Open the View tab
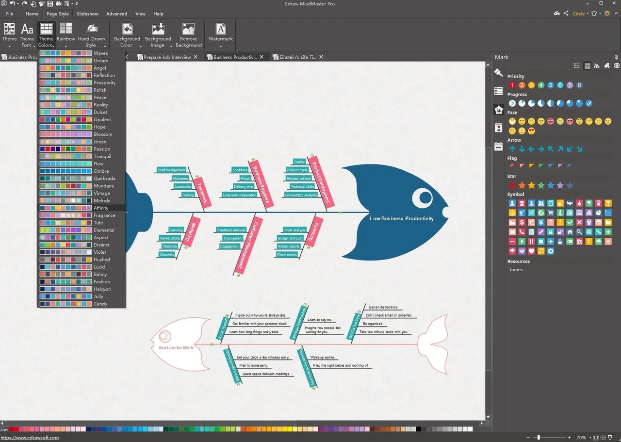This screenshot has height=442, width=621. [x=140, y=14]
